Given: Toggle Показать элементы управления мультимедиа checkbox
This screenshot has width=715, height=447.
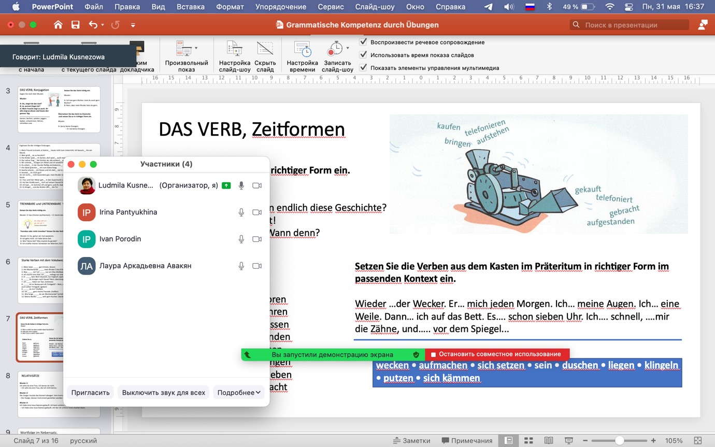Looking at the screenshot, I should pos(363,67).
